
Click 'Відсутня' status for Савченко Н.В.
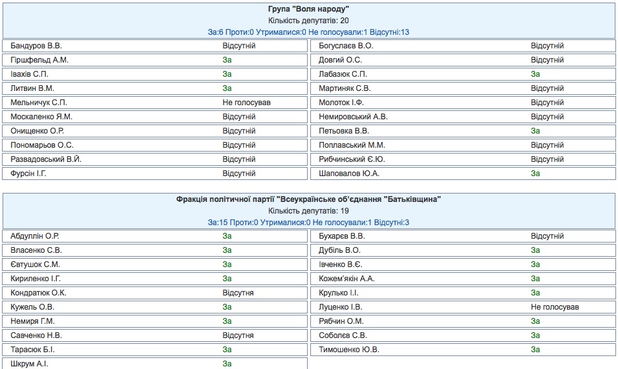point(238,335)
